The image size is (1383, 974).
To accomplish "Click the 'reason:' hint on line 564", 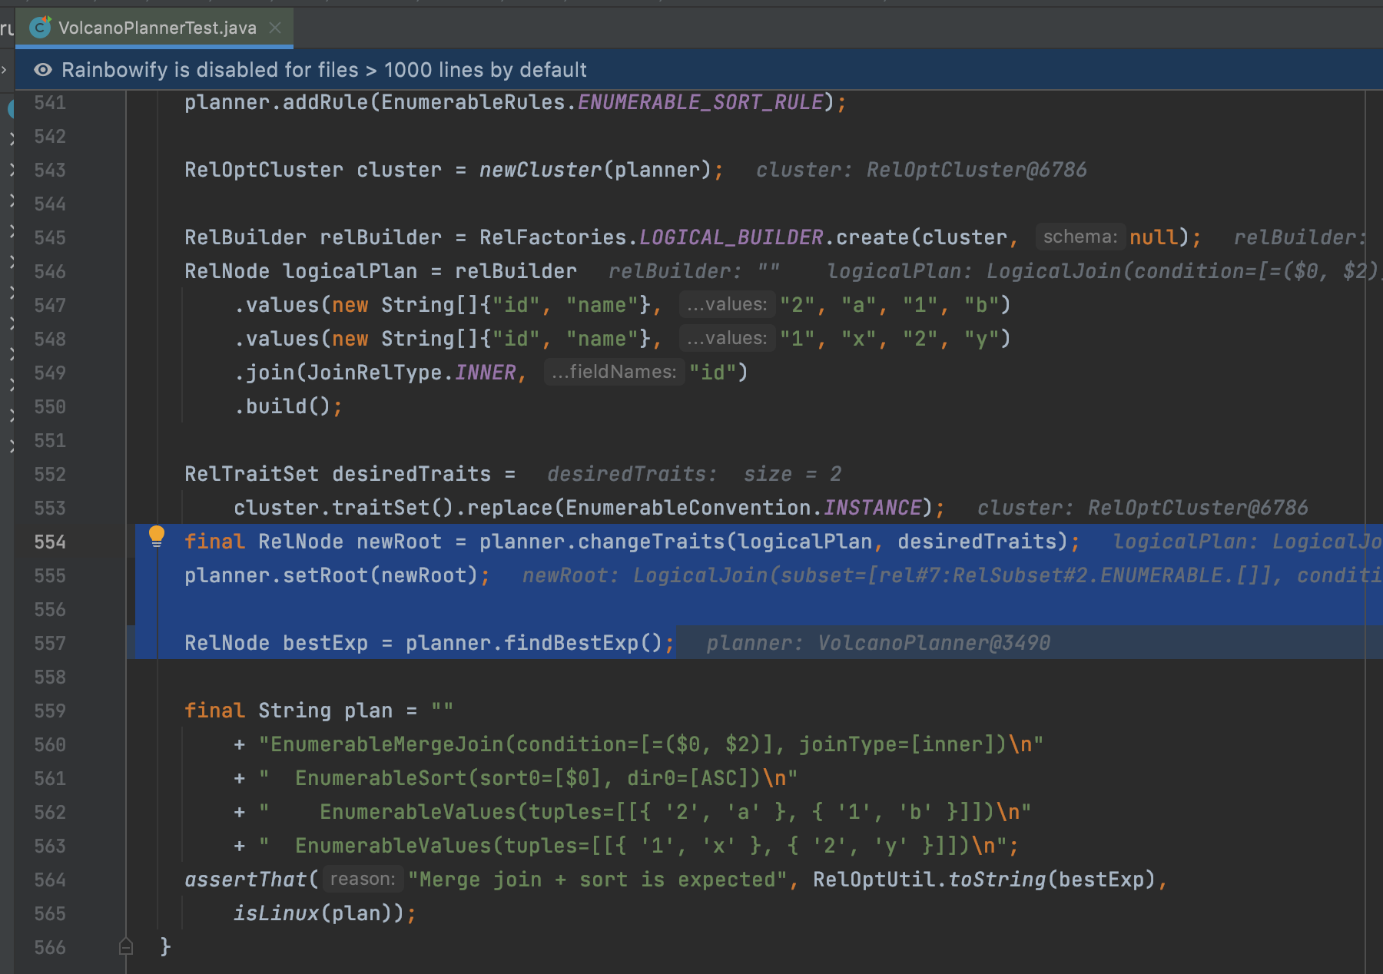I will tap(363, 879).
